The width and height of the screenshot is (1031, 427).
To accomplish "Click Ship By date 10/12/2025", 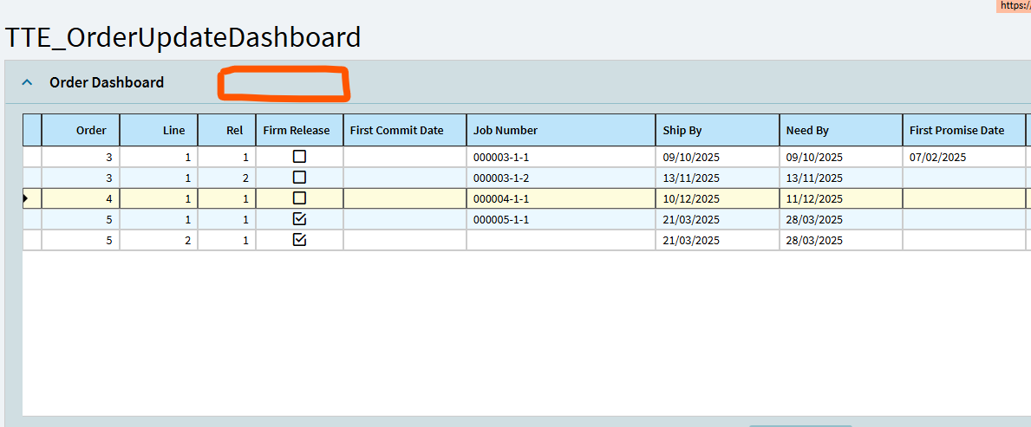I will pos(717,199).
